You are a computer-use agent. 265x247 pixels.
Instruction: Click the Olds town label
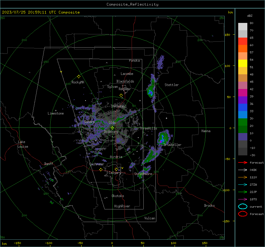[x=112, y=122]
